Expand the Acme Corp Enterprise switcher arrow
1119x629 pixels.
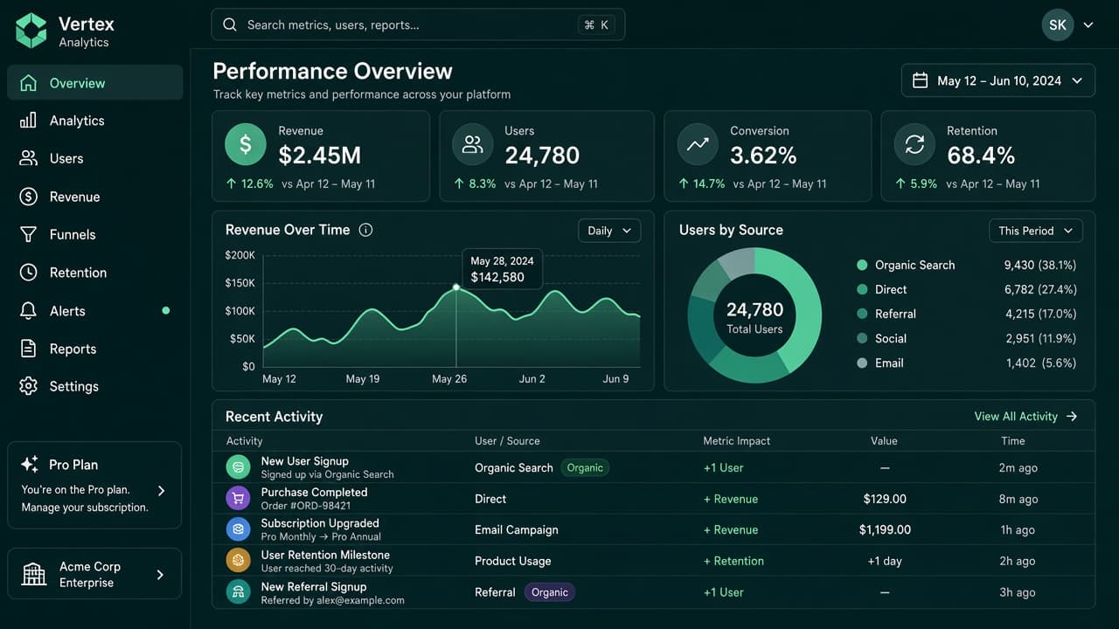[160, 575]
